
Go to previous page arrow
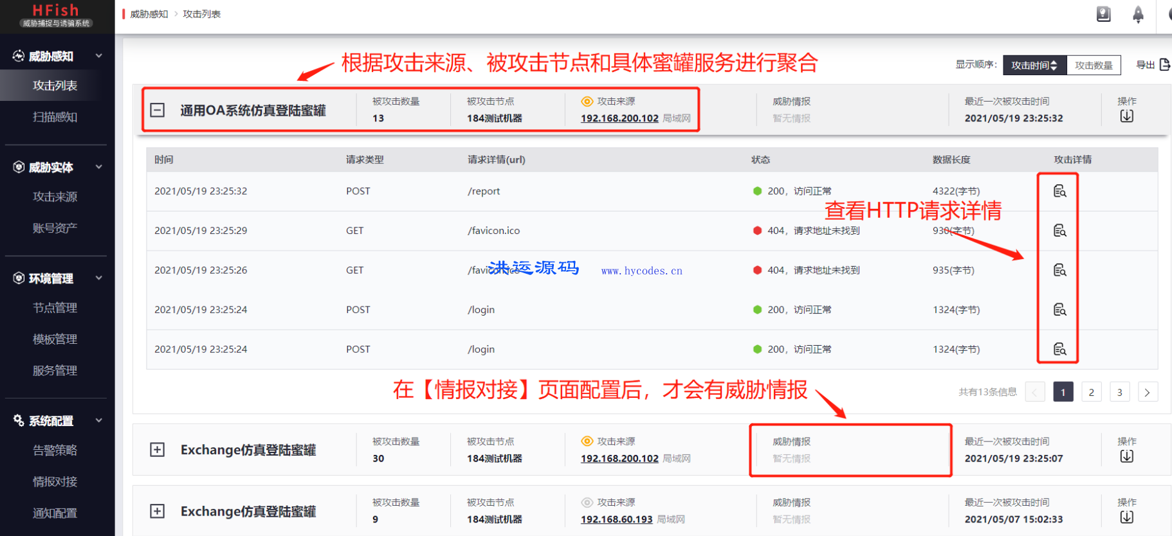[1034, 392]
